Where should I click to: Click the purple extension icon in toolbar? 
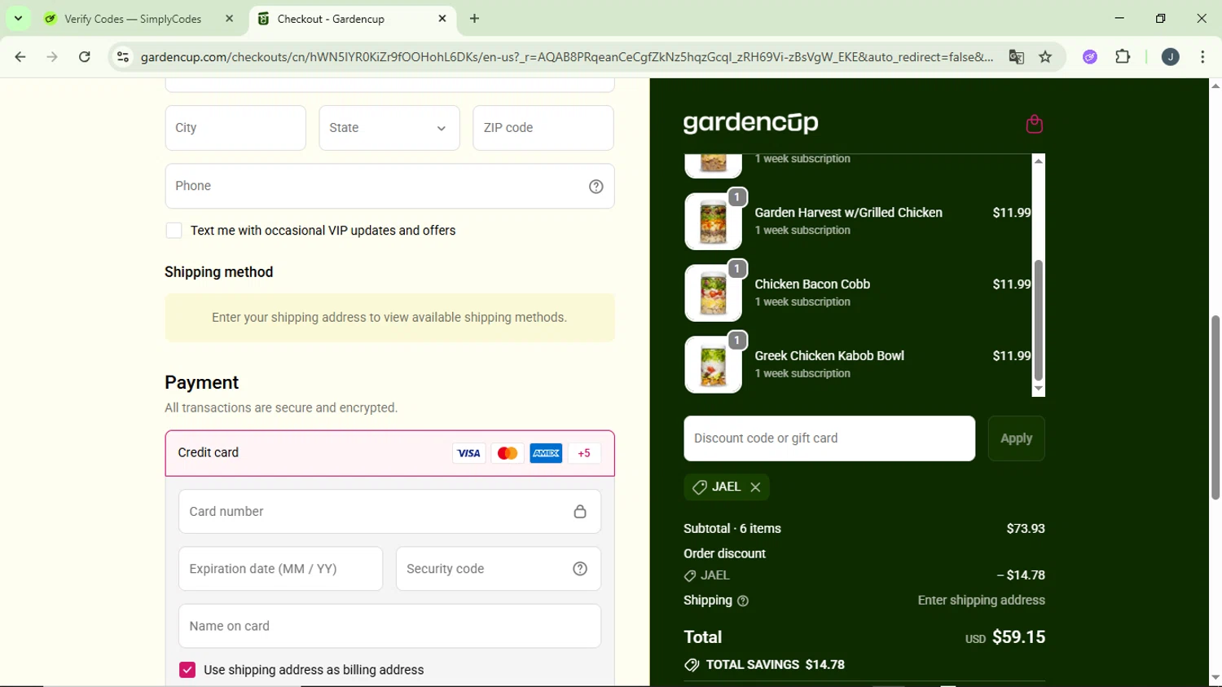click(x=1090, y=57)
